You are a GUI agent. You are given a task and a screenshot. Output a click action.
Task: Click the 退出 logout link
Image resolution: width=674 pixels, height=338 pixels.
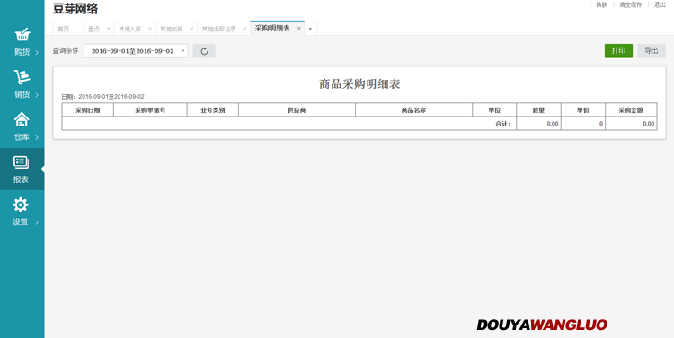[660, 4]
